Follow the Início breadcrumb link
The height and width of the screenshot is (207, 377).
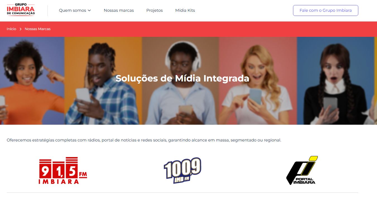click(x=11, y=29)
